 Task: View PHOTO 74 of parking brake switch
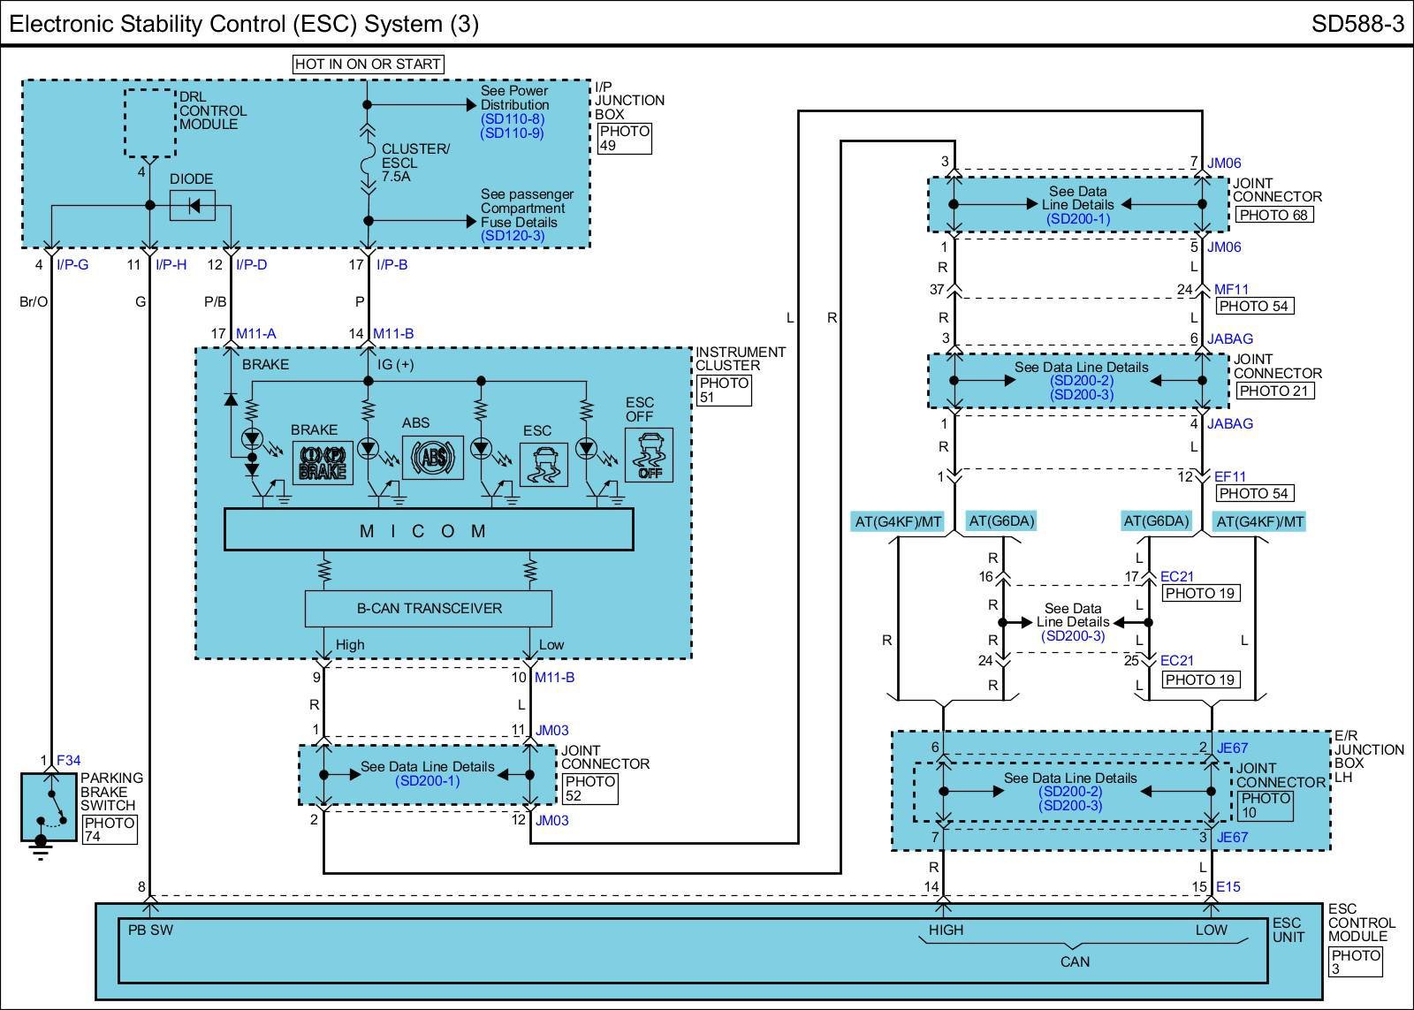(x=110, y=830)
